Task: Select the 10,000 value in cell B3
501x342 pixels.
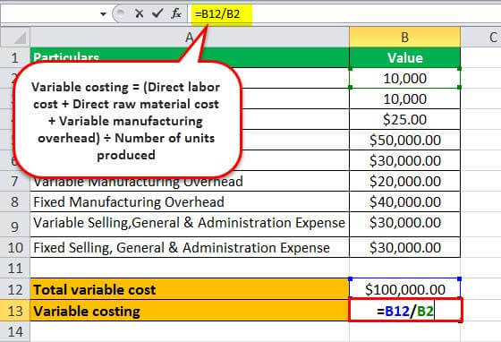Action: (404, 98)
